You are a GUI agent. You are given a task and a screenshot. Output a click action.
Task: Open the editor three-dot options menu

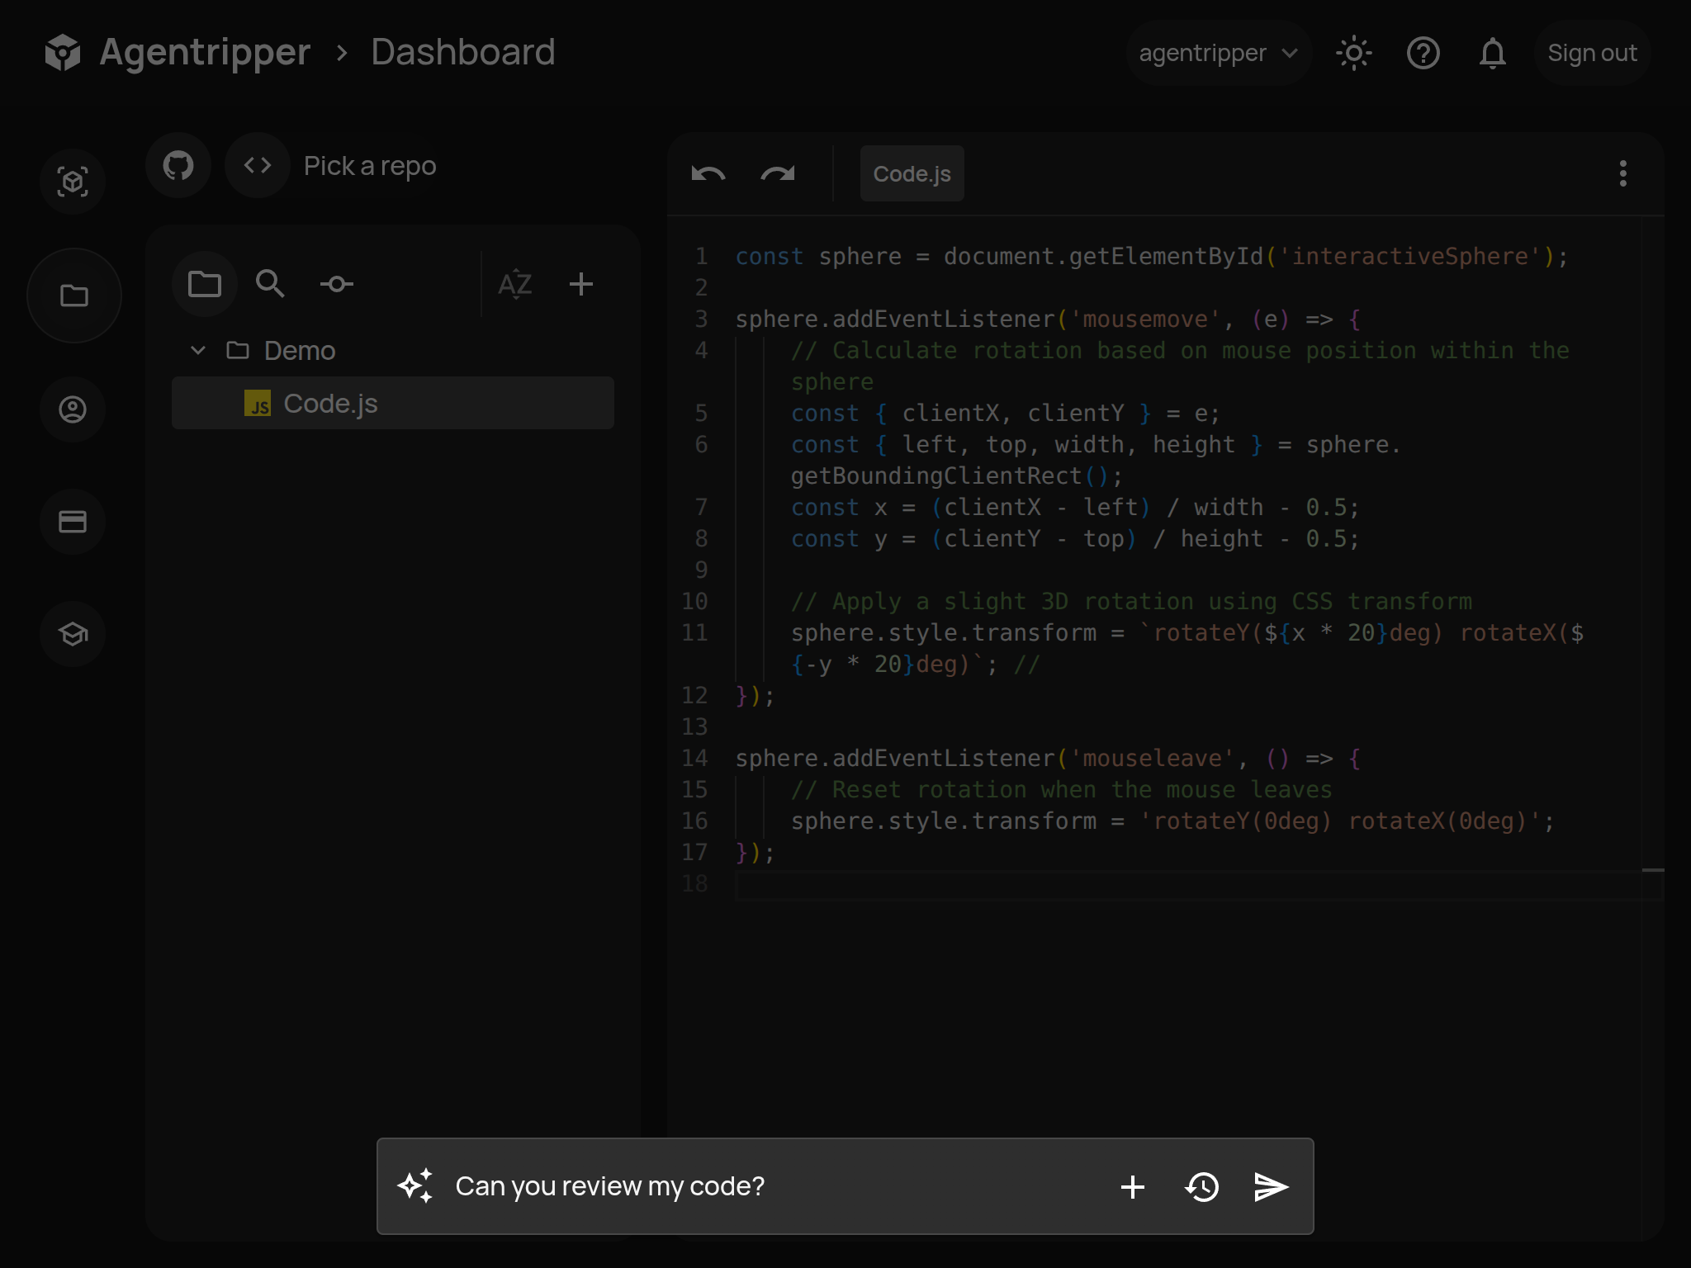pyautogui.click(x=1622, y=174)
